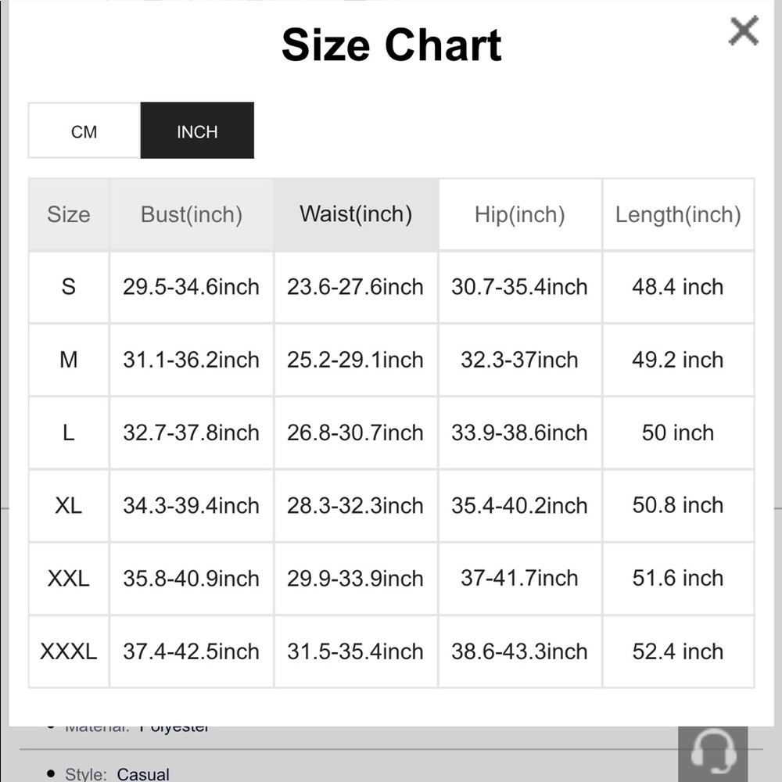Image resolution: width=782 pixels, height=782 pixels.
Task: Click the 48.4 inch length cell
Action: click(678, 287)
